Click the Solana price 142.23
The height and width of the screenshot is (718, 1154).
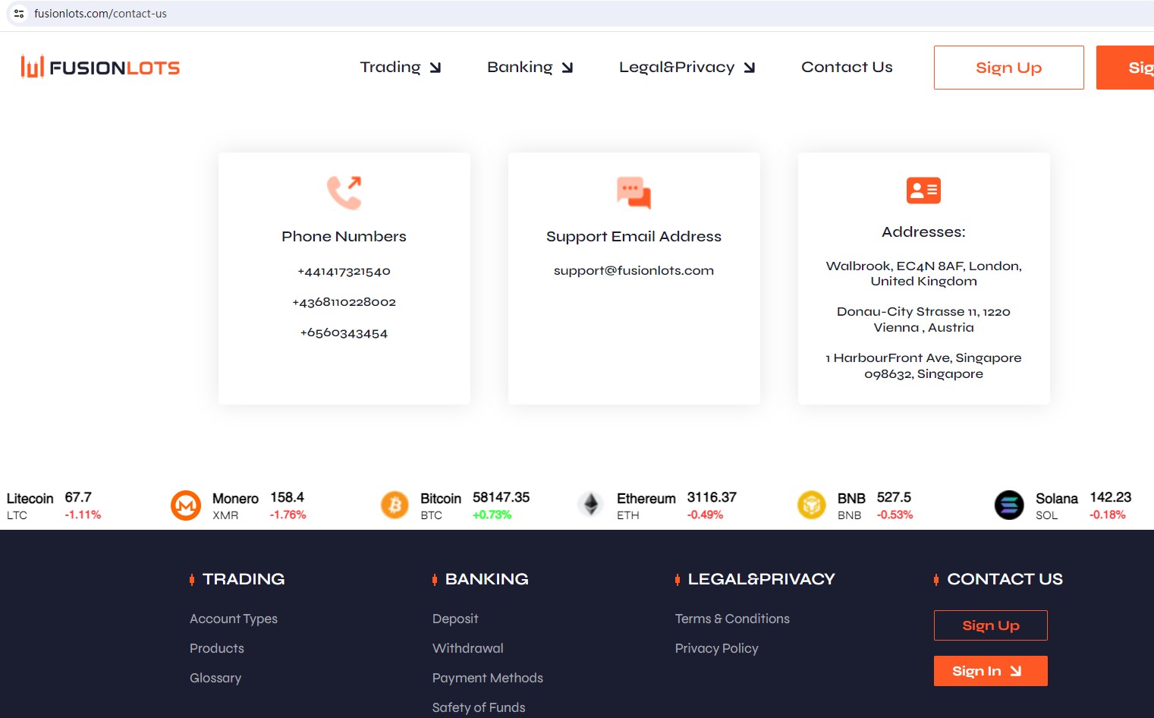(x=1111, y=498)
